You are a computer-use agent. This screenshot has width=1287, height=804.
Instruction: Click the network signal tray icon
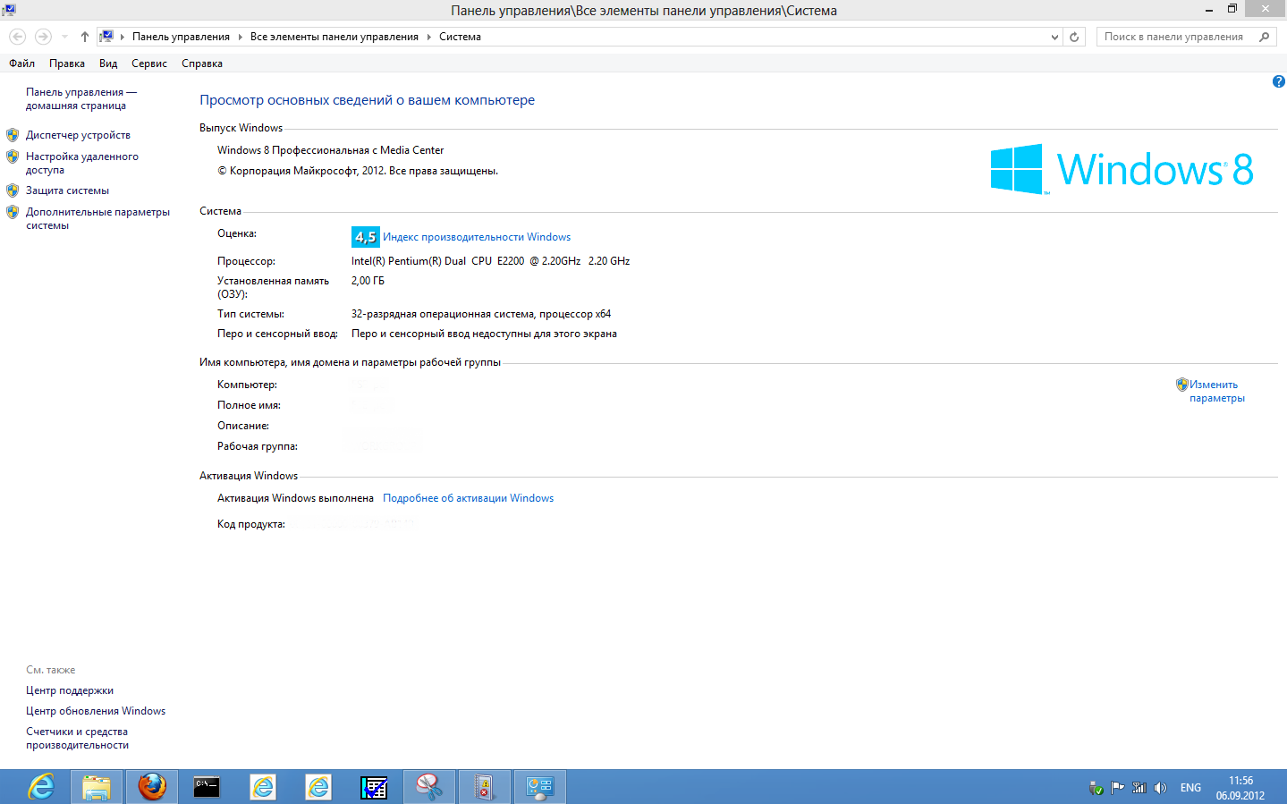tap(1139, 788)
